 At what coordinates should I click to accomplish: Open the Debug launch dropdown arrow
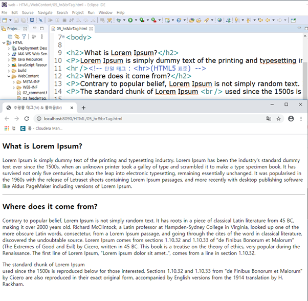(124, 20)
